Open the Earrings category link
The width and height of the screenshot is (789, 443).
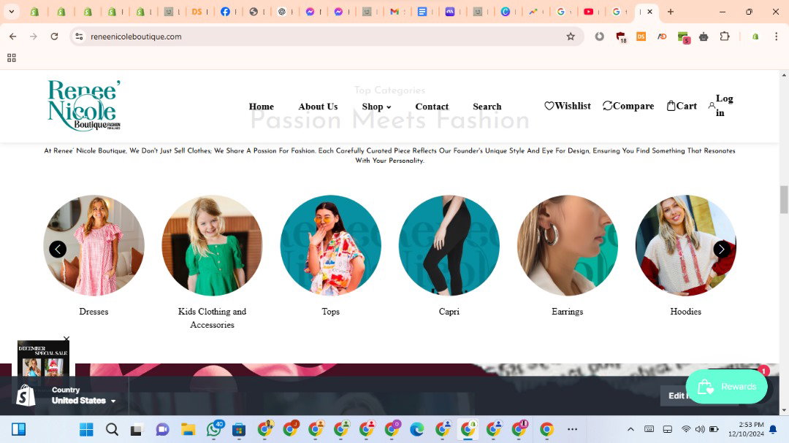(567, 311)
